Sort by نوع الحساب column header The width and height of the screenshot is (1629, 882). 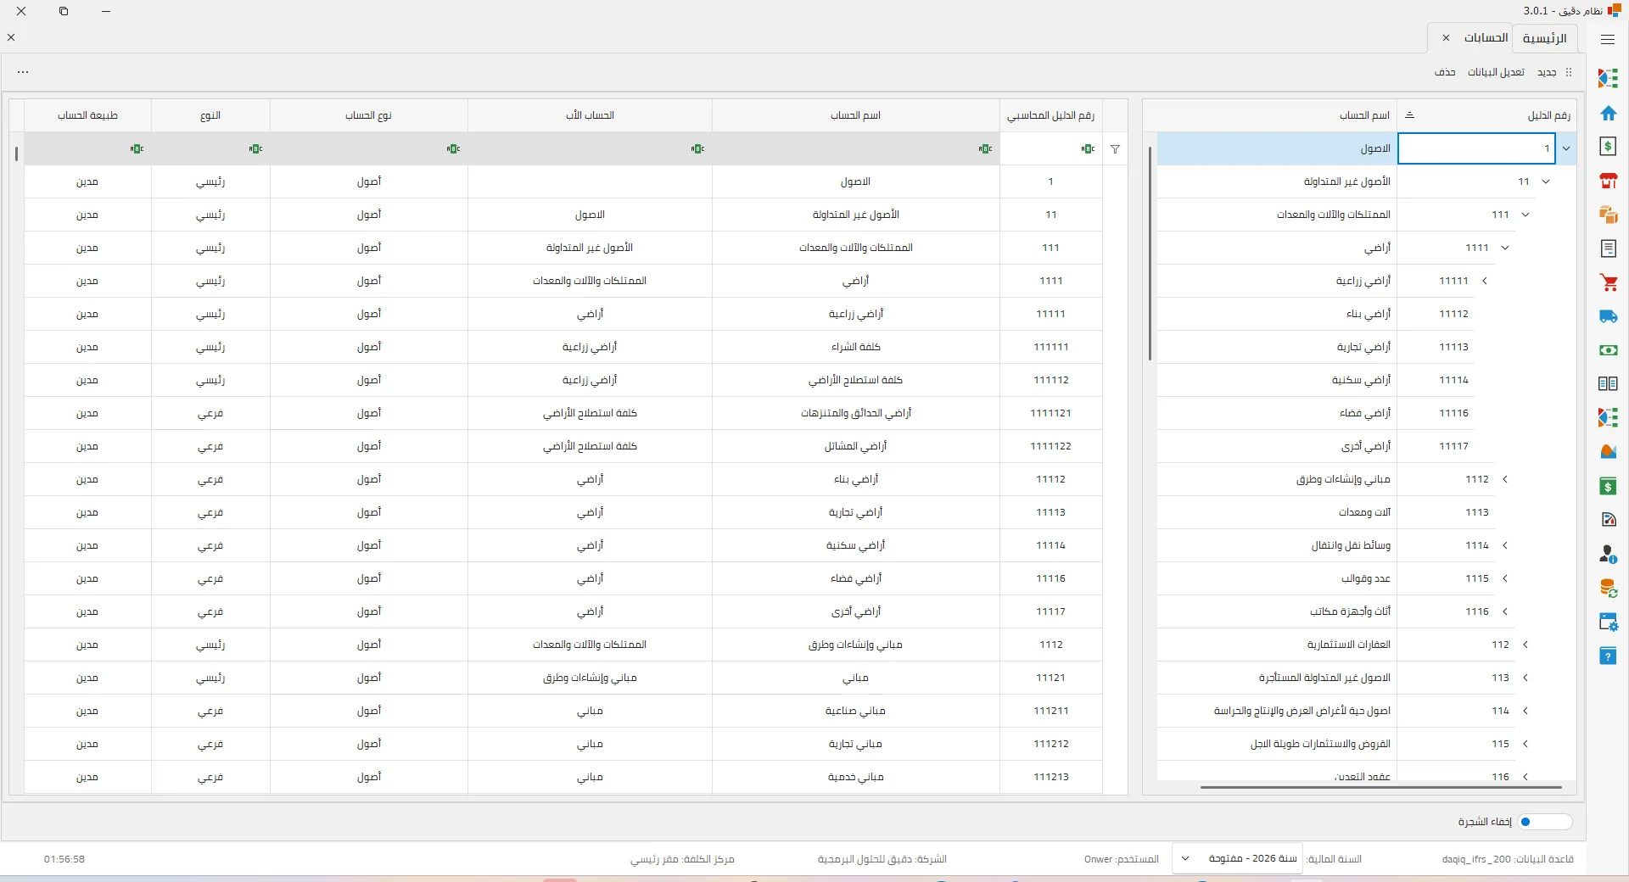point(368,115)
